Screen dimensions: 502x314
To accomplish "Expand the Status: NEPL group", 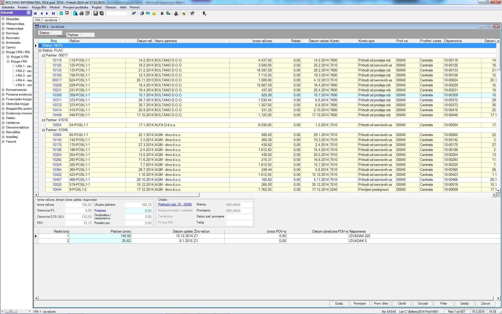I will click(x=40, y=46).
